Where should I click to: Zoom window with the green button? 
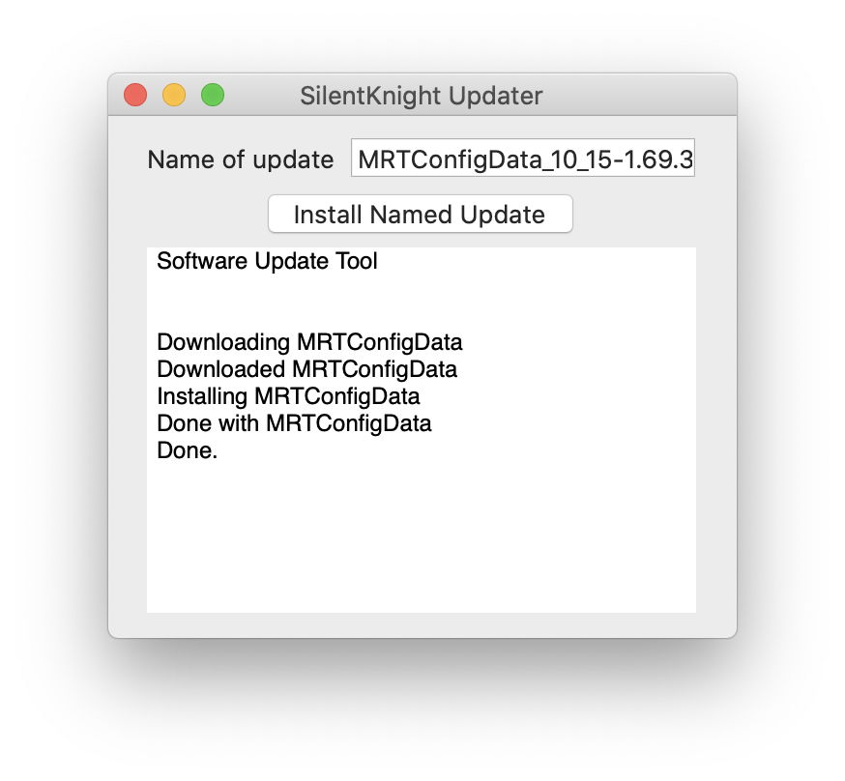213,96
